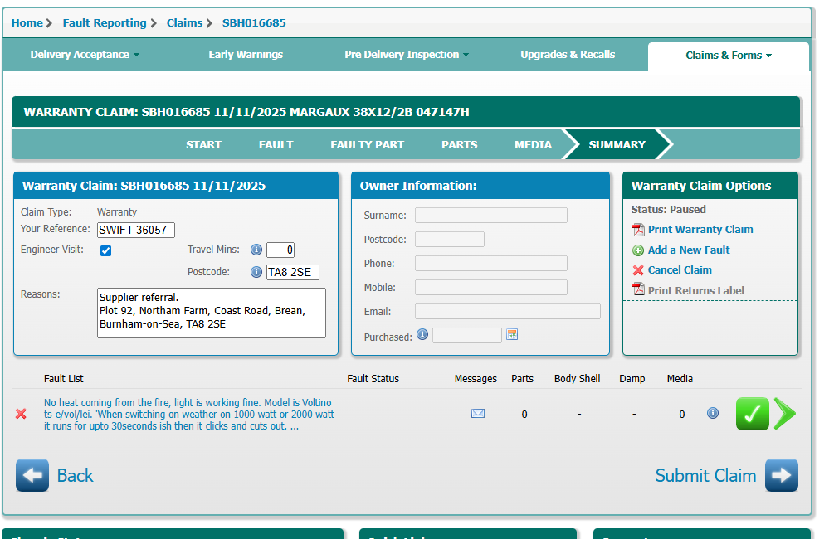The image size is (834, 539).
Task: Click the 'Status: Paused' text
Action: point(668,210)
